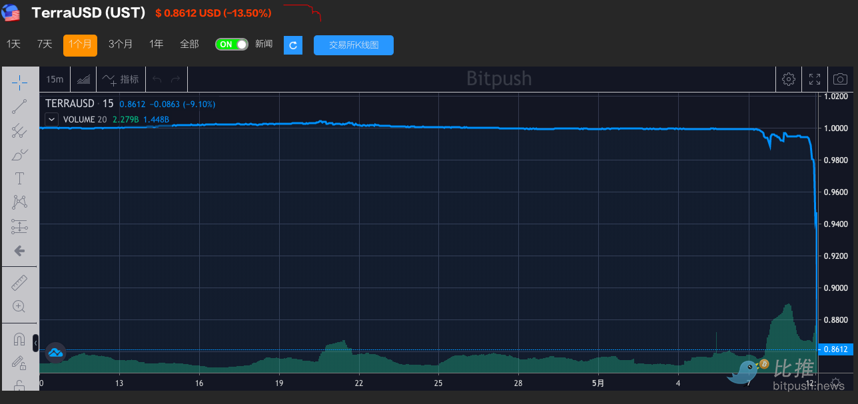Click the TerraUSD (UST) title
This screenshot has width=858, height=404.
tap(89, 13)
